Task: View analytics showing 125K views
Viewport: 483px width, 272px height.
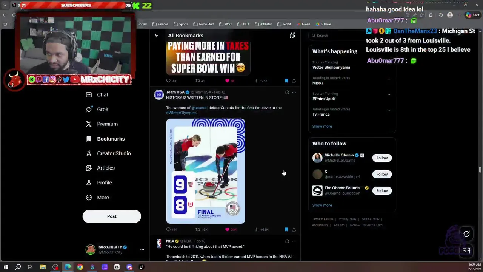Action: coord(261,80)
